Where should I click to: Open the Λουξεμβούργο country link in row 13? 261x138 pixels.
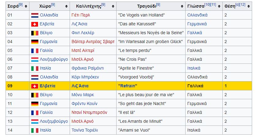pos(54,122)
